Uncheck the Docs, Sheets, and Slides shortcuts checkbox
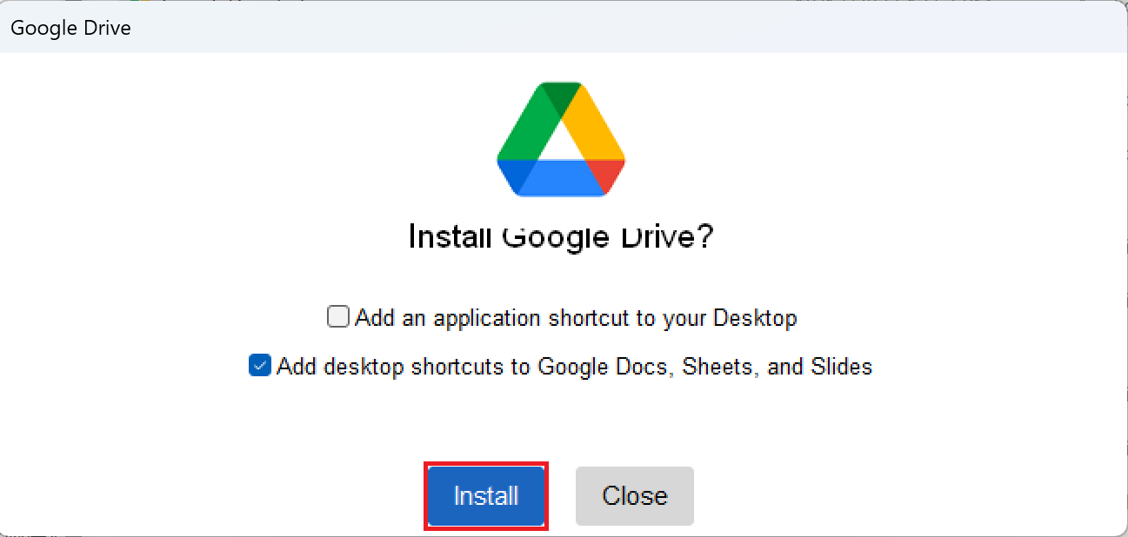The image size is (1128, 537). tap(259, 365)
